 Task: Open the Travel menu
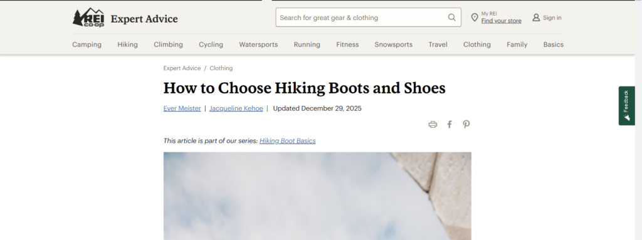tap(438, 44)
